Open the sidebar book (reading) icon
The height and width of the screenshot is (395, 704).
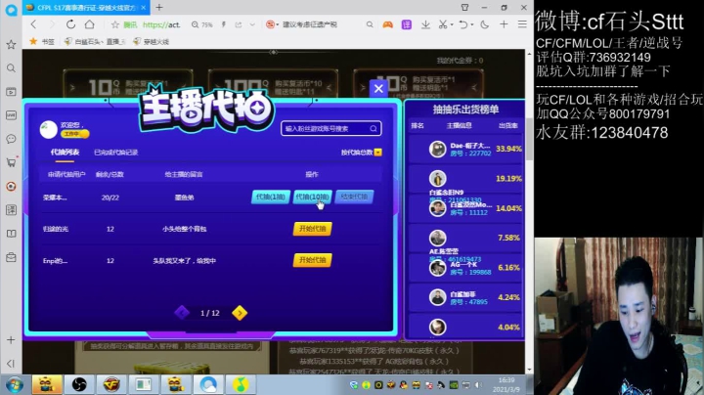11,234
